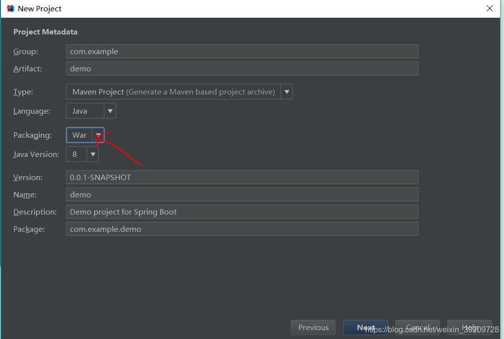
Task: Open the Type combo box Maven Project
Action: (x=179, y=92)
